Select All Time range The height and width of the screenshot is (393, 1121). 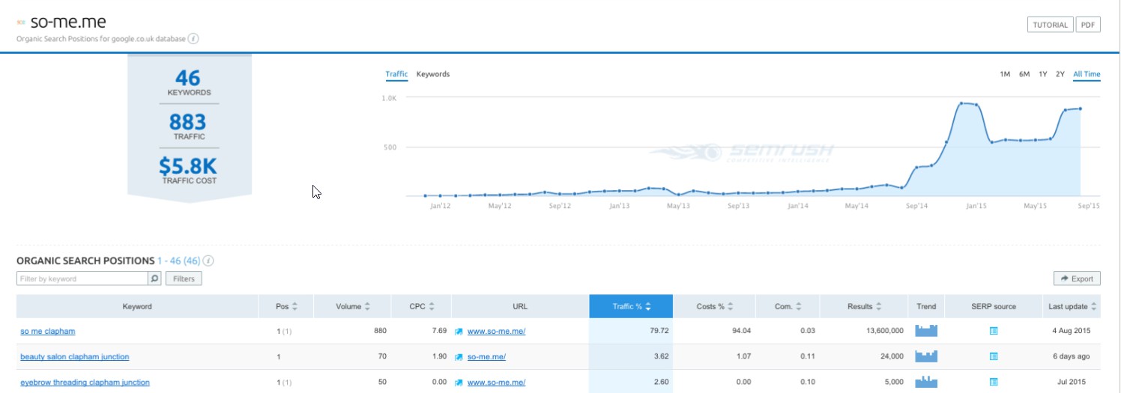[1087, 74]
